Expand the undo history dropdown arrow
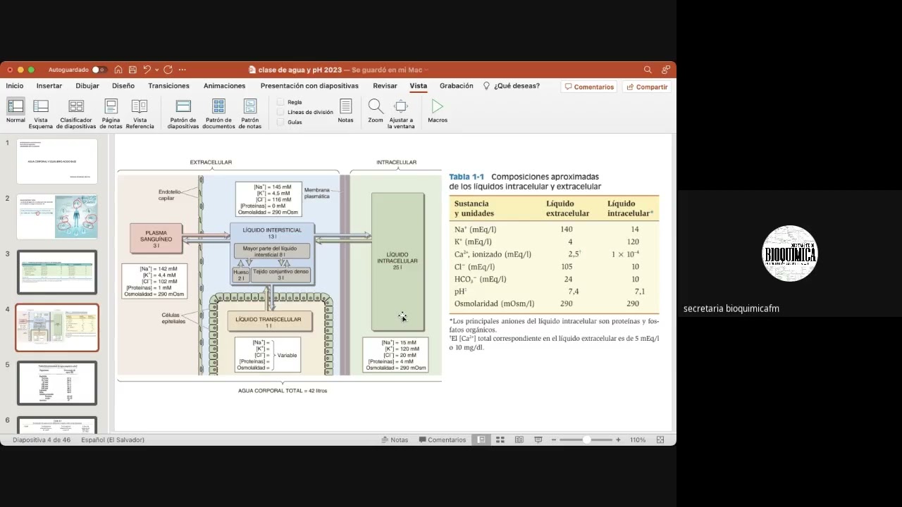 pos(156,70)
